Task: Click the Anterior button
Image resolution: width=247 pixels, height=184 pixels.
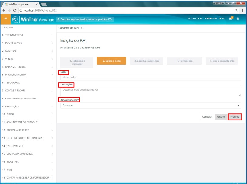Action: [x=221, y=117]
